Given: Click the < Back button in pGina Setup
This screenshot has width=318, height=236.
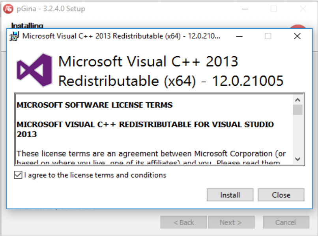Looking at the screenshot, I should pos(183,222).
